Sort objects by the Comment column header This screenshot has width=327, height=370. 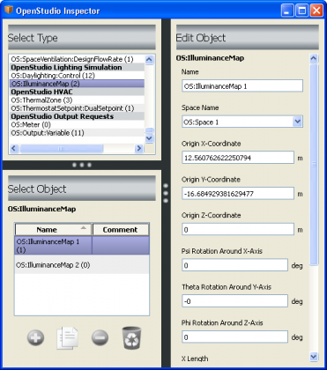tap(121, 230)
